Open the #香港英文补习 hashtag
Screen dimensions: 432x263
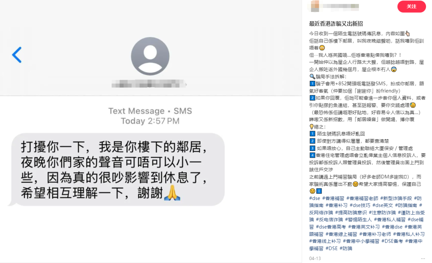point(364,227)
